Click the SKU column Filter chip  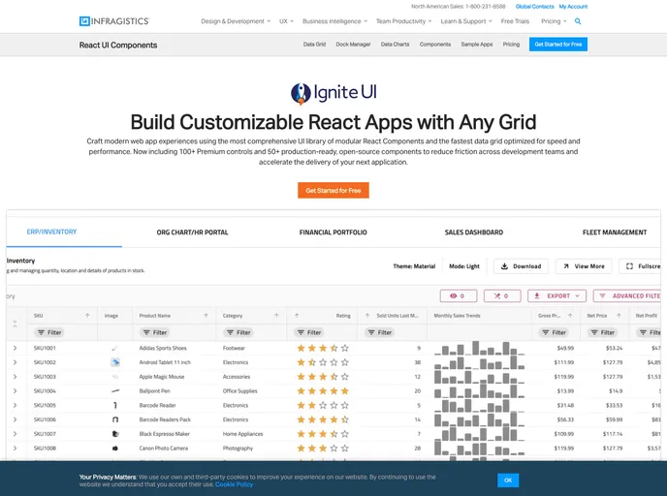point(49,332)
